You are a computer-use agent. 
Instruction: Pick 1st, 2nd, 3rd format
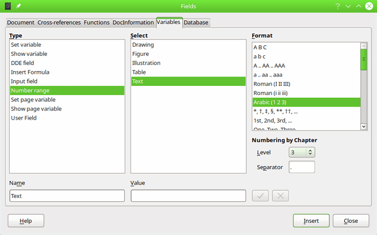(307, 121)
